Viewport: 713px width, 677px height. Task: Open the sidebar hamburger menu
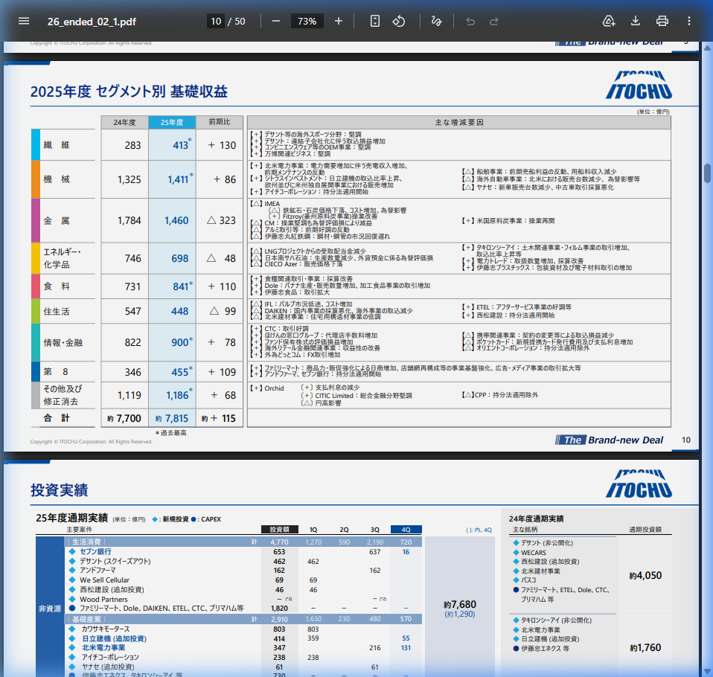(24, 21)
